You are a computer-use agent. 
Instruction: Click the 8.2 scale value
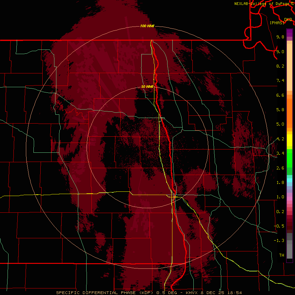click(280, 66)
